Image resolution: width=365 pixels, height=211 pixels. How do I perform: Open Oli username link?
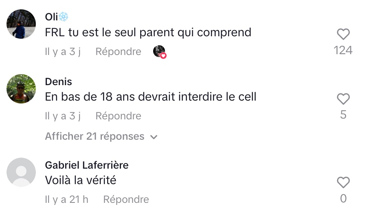tap(57, 17)
